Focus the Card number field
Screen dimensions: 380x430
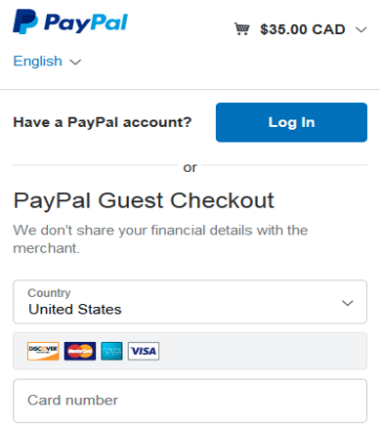190,401
